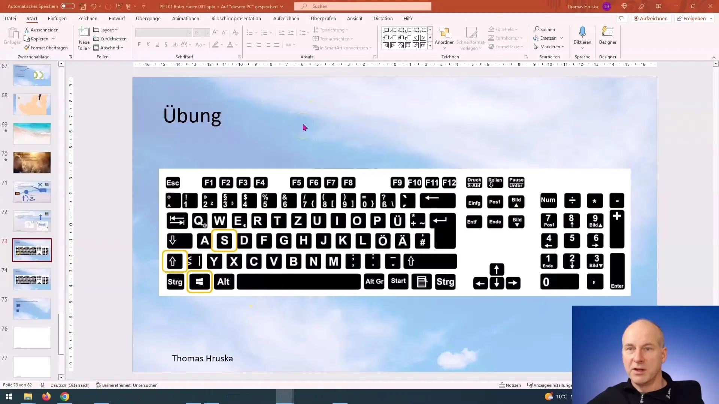Open Abschnitt dropdown

[x=108, y=48]
